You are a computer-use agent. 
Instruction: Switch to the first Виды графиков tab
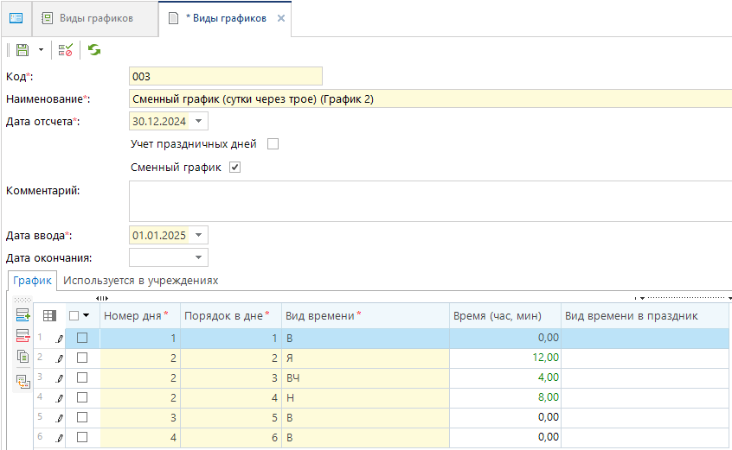95,18
